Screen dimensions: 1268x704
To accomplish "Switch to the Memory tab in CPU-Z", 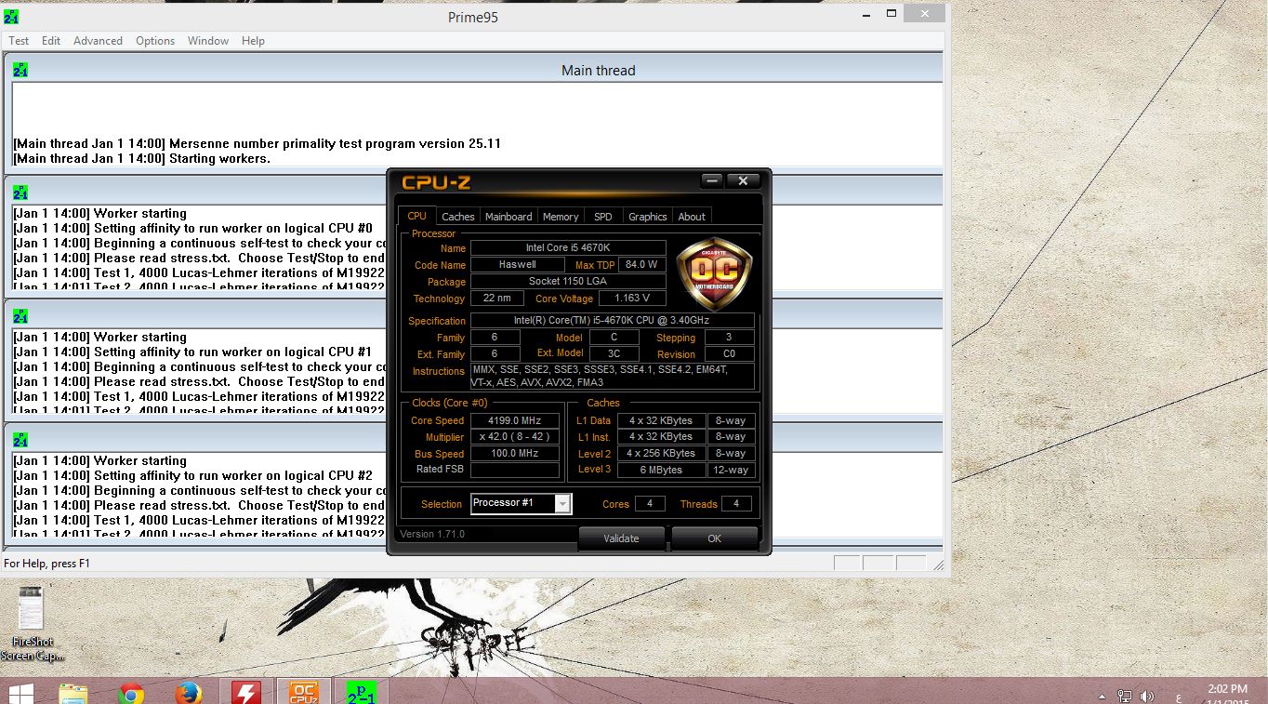I will pyautogui.click(x=561, y=217).
